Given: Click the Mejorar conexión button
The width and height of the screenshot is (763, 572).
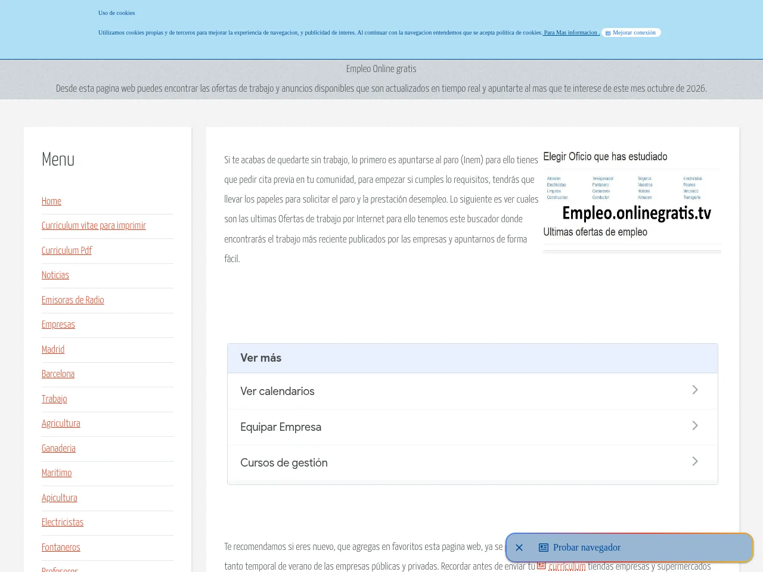Looking at the screenshot, I should coord(631,33).
